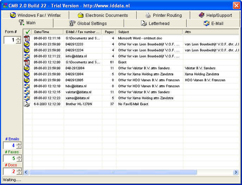Go to the Global Settings tab
The height and width of the screenshot is (185, 242).
[x=88, y=23]
